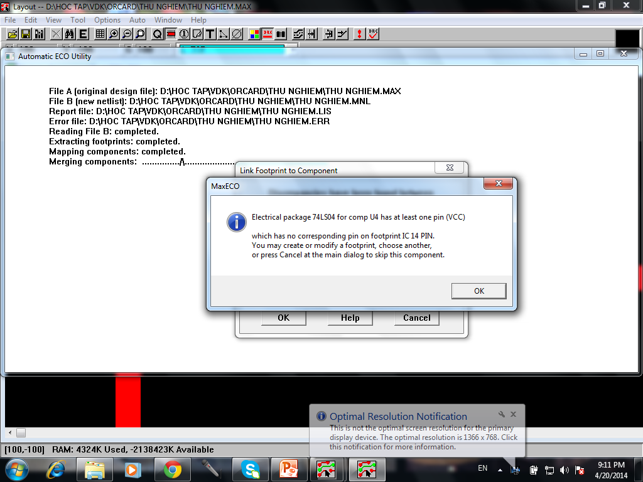Open the Edit menu
Viewport: 643px width, 482px height.
coord(30,20)
